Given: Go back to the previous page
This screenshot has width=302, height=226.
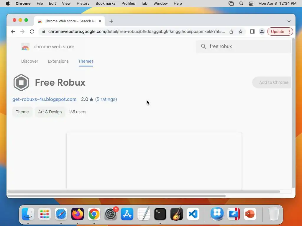Looking at the screenshot, I should pyautogui.click(x=13, y=31).
